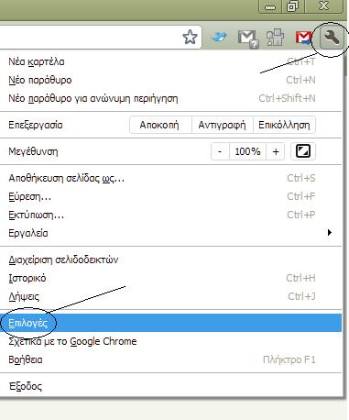Click the Αντιγραφή button
Image resolution: width=349 pixels, height=420 pixels.
coord(223,125)
